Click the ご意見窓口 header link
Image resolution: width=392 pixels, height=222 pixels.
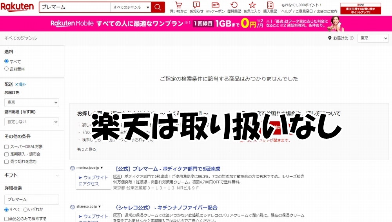(x=304, y=11)
